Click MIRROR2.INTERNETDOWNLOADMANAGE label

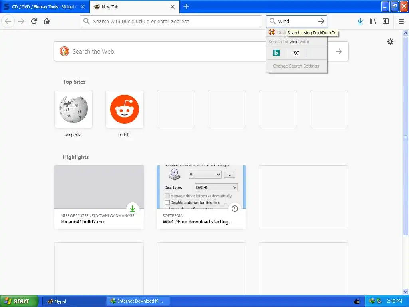(x=99, y=215)
